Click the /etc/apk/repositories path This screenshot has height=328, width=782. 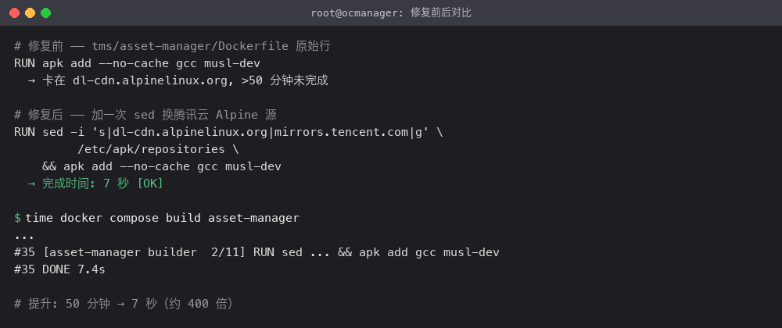click(152, 149)
